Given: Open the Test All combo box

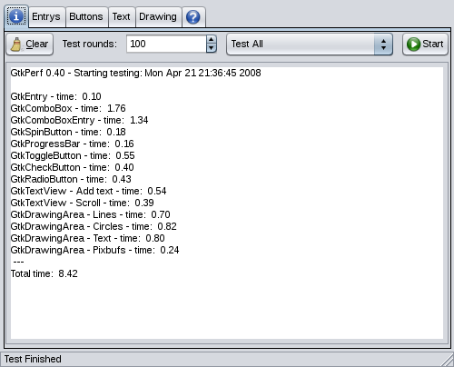Looking at the screenshot, I should (x=310, y=45).
